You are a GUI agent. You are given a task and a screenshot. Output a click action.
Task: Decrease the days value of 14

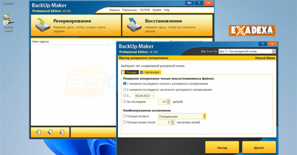coord(169,103)
